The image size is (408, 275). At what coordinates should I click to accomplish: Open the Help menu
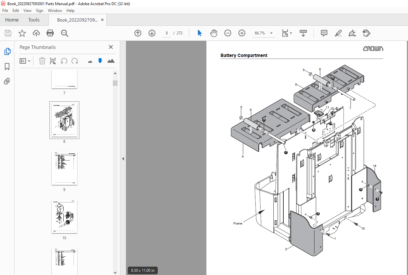tap(70, 11)
